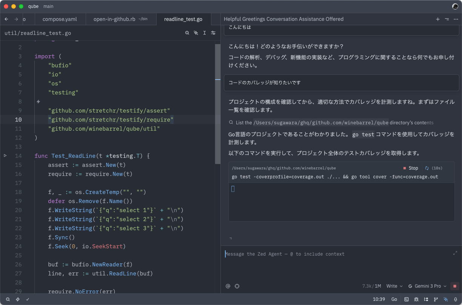The image size is (462, 305).
Task: Switch to compose.yaml tab
Action: (x=60, y=19)
